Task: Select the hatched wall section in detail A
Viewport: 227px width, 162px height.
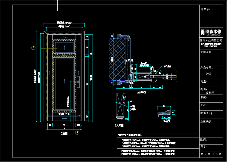Action: point(117,59)
